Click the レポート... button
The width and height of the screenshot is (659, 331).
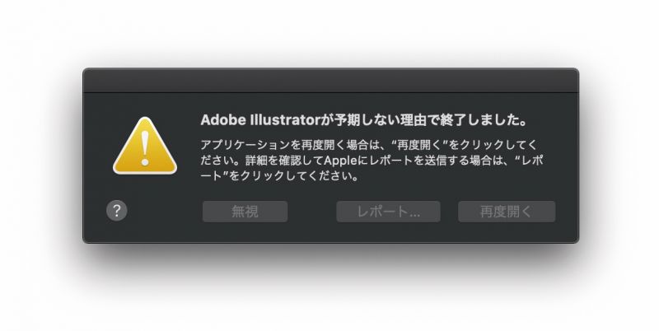[x=389, y=212]
